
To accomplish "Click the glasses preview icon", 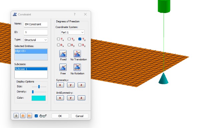I will (43, 116).
